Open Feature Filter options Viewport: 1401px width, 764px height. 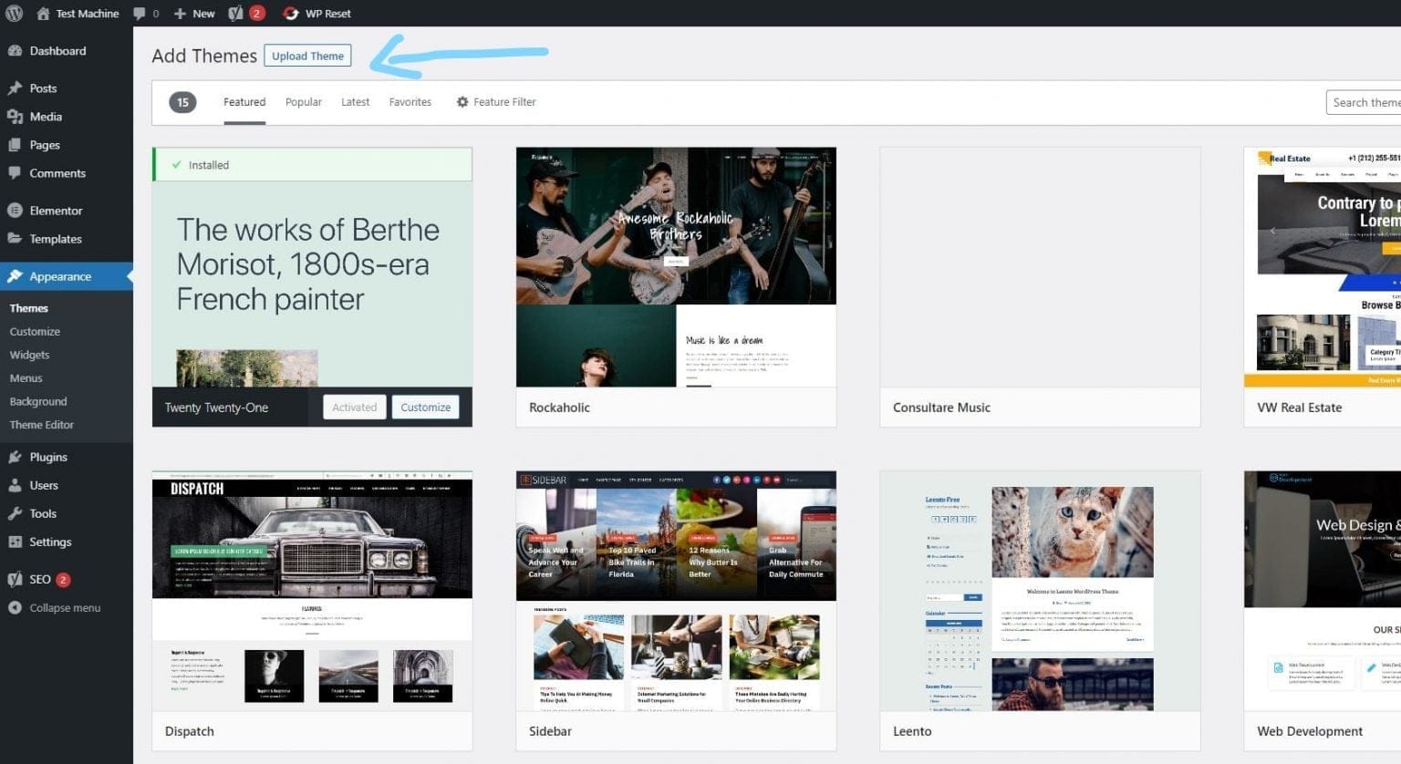pyautogui.click(x=496, y=102)
